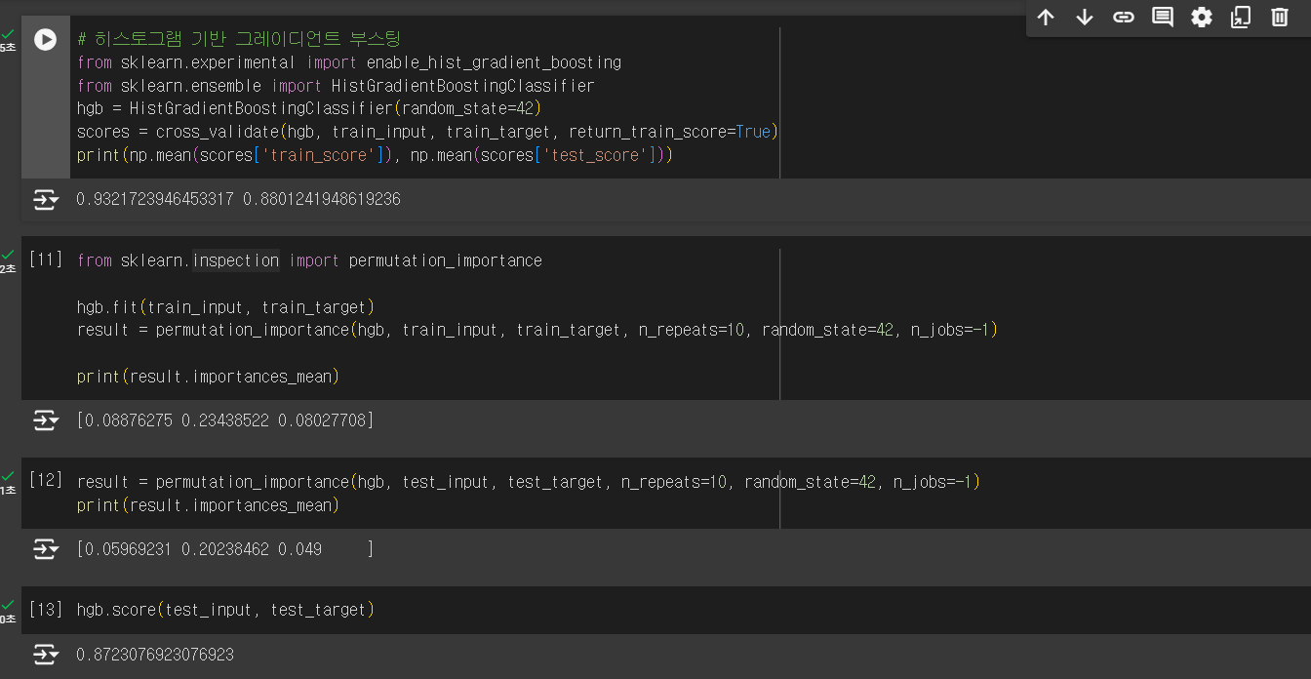This screenshot has width=1311, height=679.
Task: Click hgb.score(test_input, test_target) code
Action: 225,610
